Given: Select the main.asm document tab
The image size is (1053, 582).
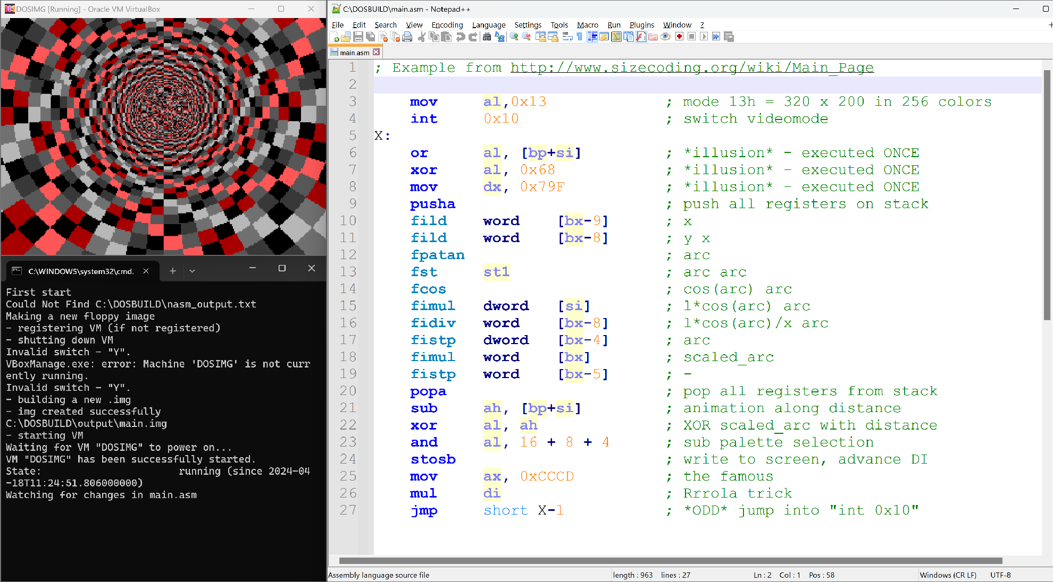Looking at the screenshot, I should coord(354,53).
